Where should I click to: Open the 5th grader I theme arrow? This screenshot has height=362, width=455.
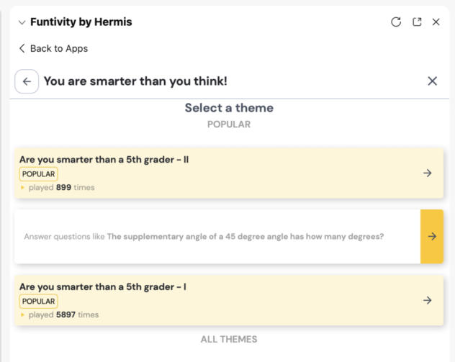[428, 300]
